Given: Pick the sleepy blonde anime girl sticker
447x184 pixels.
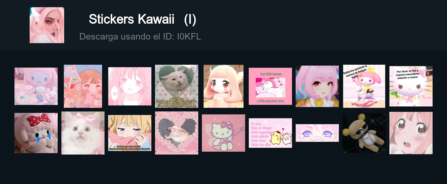Looking at the screenshot, I should click(x=130, y=133).
